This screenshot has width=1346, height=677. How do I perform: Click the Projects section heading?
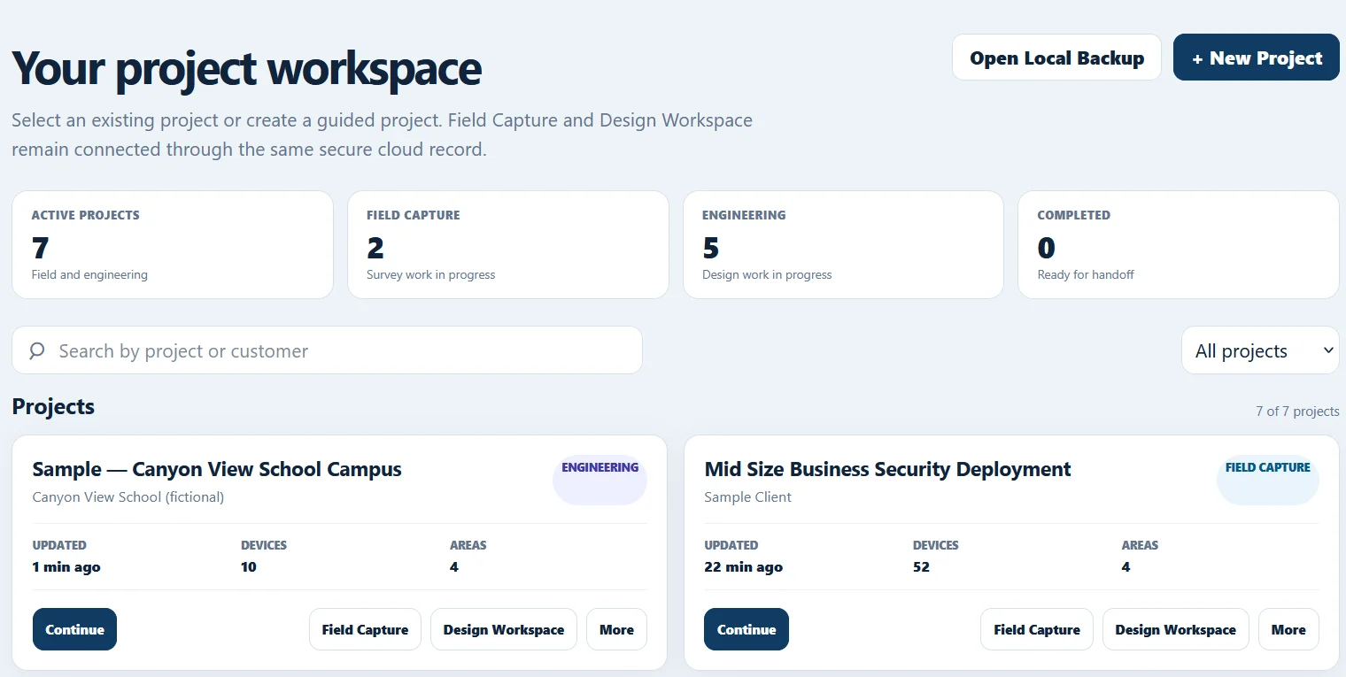pyautogui.click(x=53, y=406)
